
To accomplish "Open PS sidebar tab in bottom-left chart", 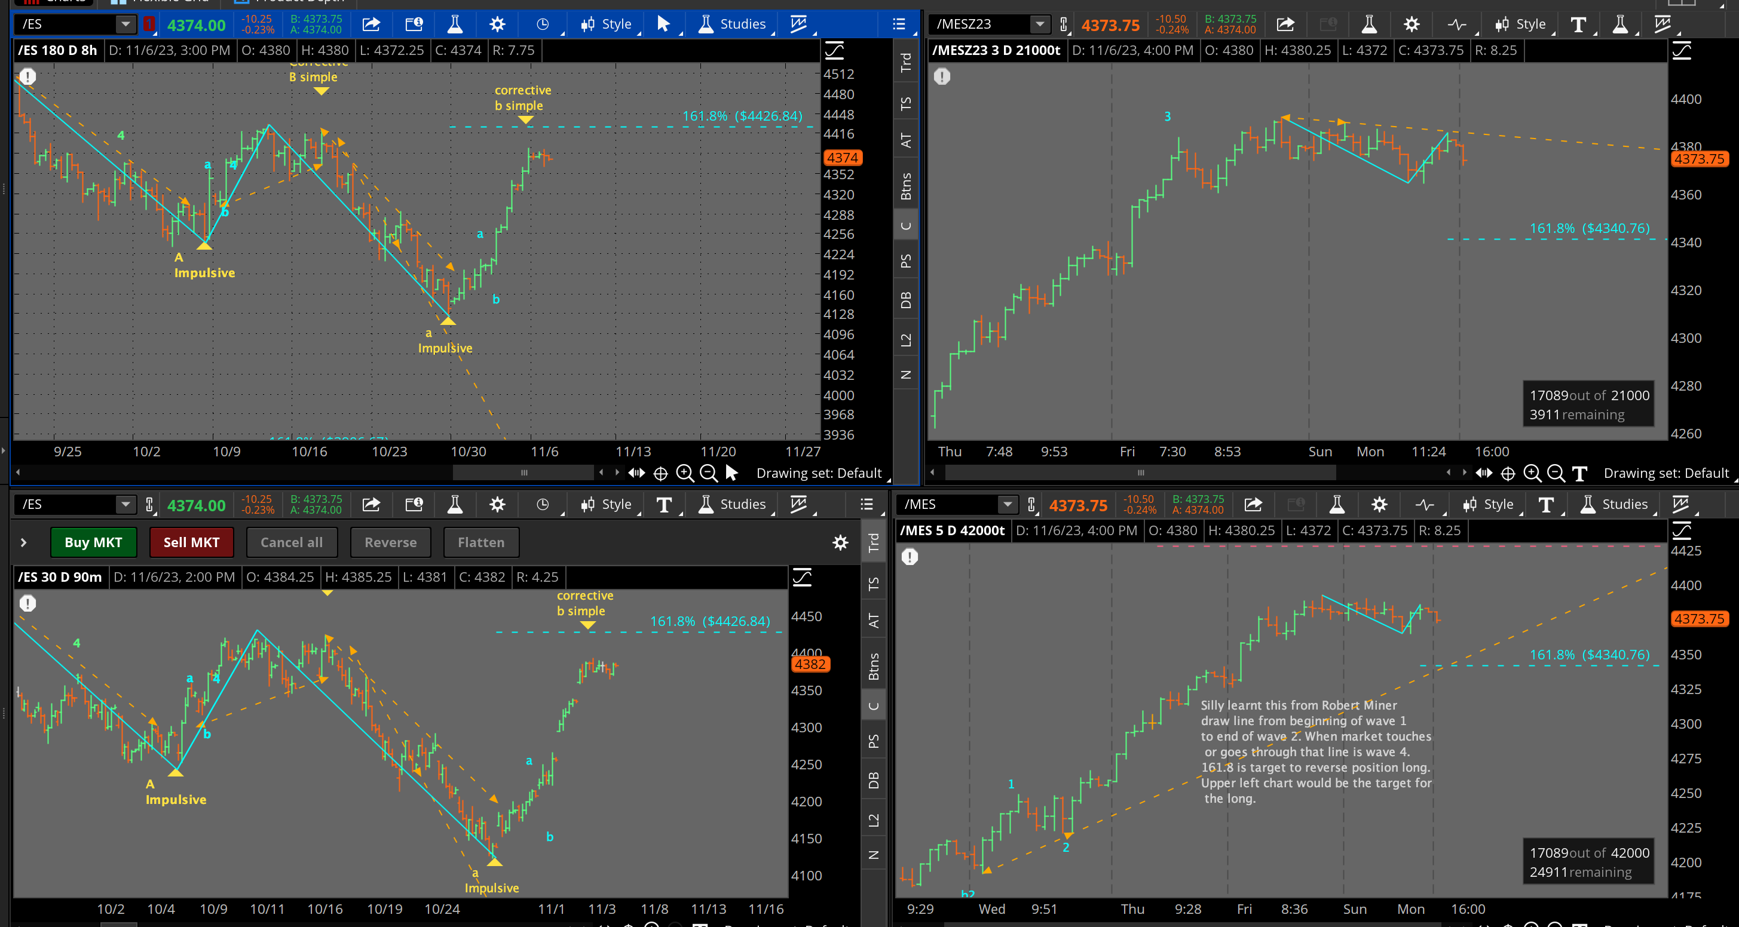I will click(x=874, y=741).
